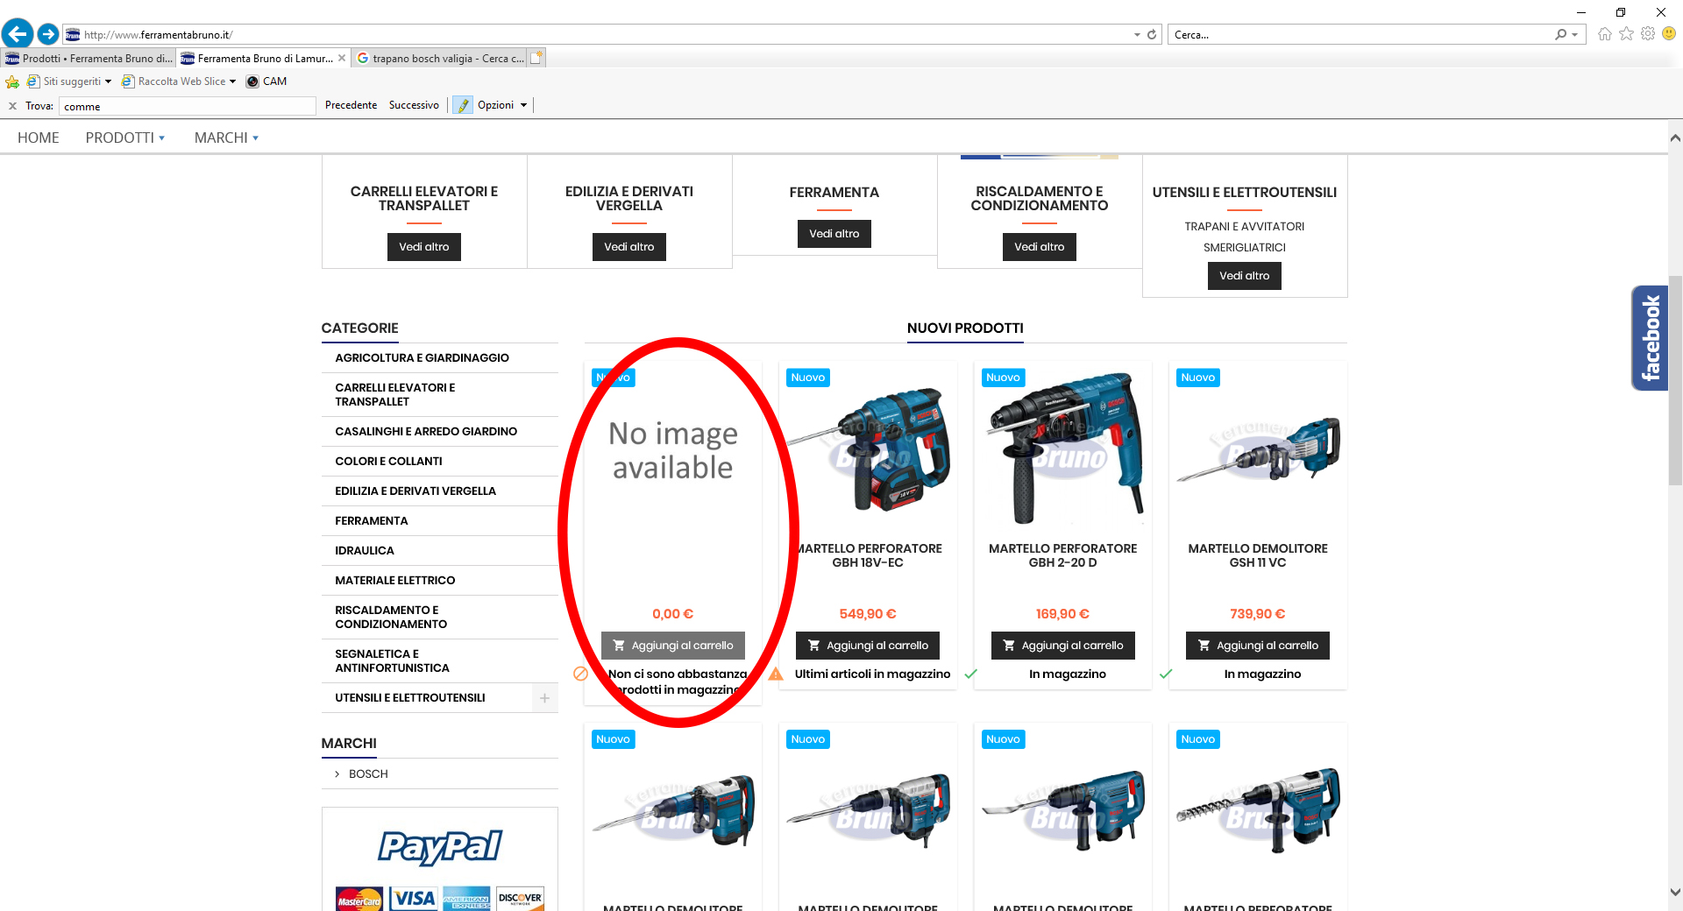The height and width of the screenshot is (911, 1683).
Task: Click the American Express card icon
Action: tap(466, 899)
